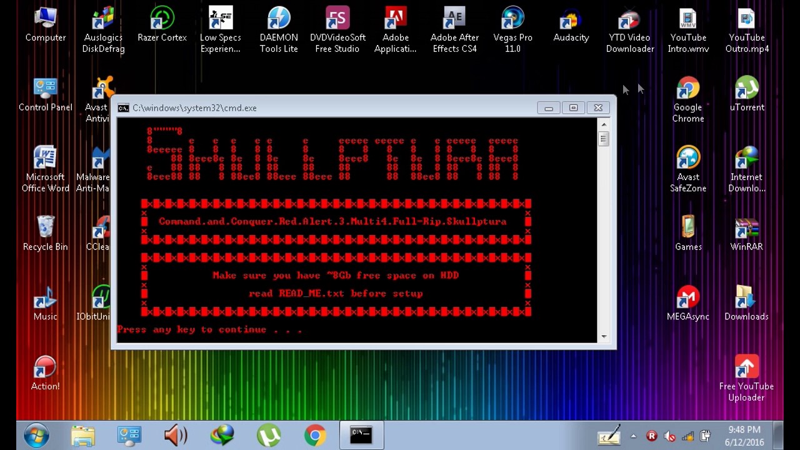Image resolution: width=800 pixels, height=450 pixels.
Task: Select Microsoft Office Word shortcut
Action: click(x=45, y=169)
